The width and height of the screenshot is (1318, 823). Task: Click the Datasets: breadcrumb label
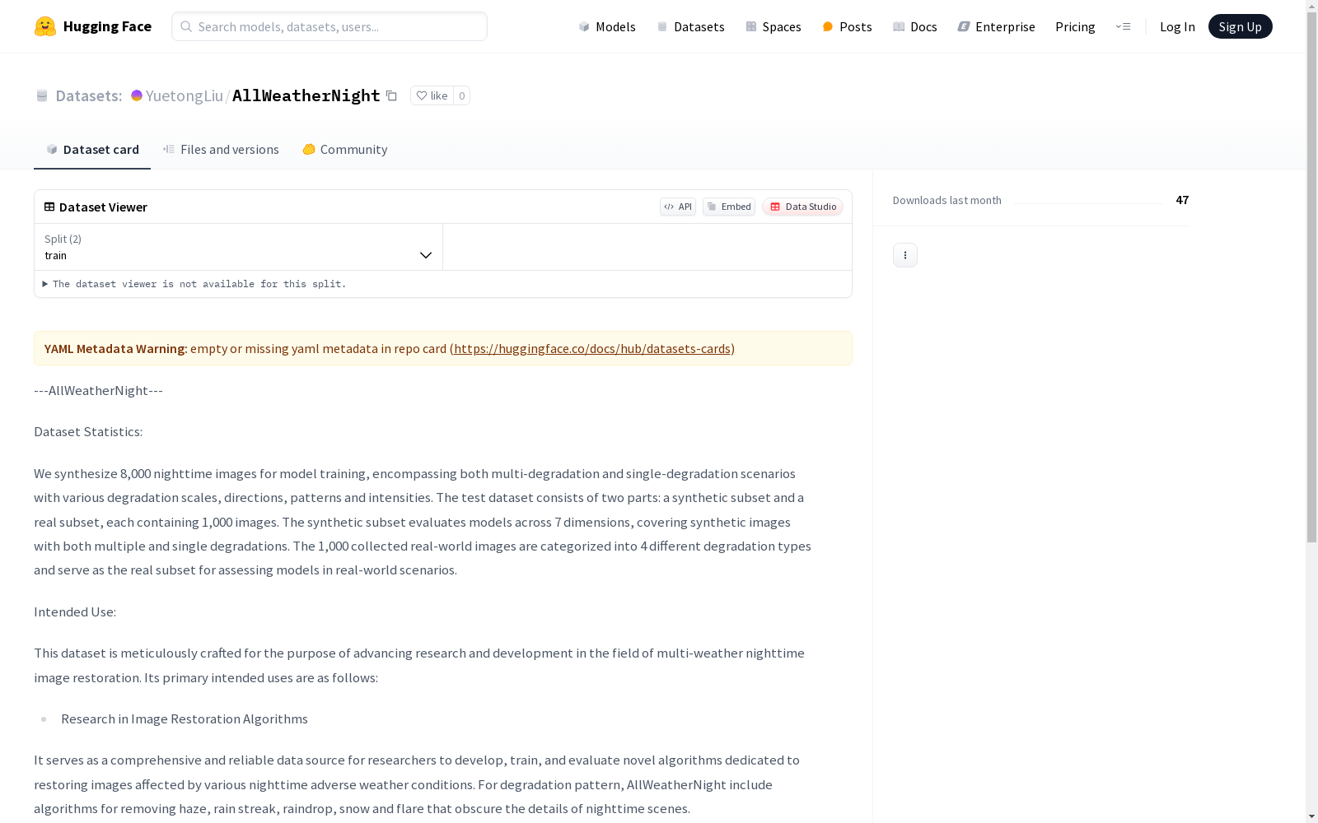tap(89, 95)
